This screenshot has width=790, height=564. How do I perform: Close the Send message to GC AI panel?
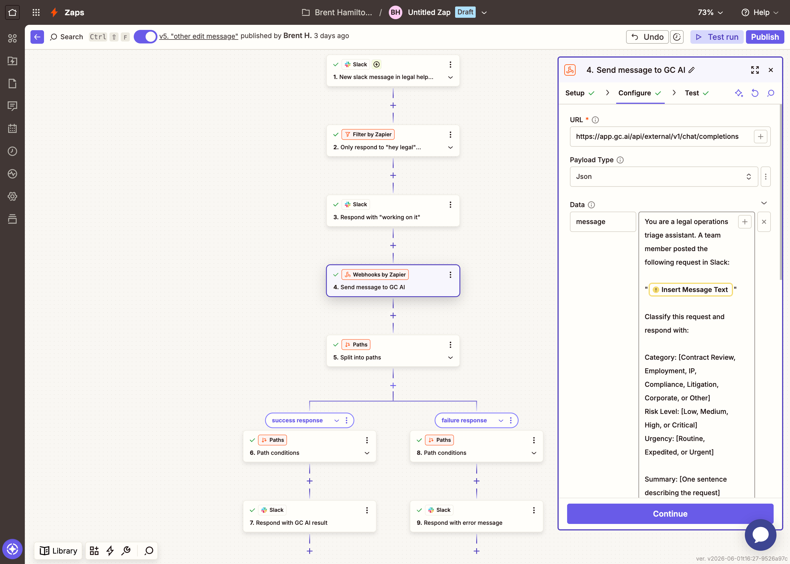771,70
